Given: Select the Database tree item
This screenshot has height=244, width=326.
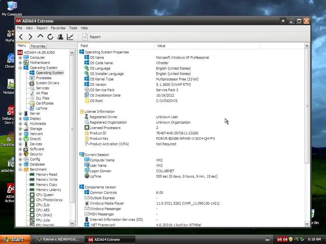Looking at the screenshot, I should (x=37, y=164).
